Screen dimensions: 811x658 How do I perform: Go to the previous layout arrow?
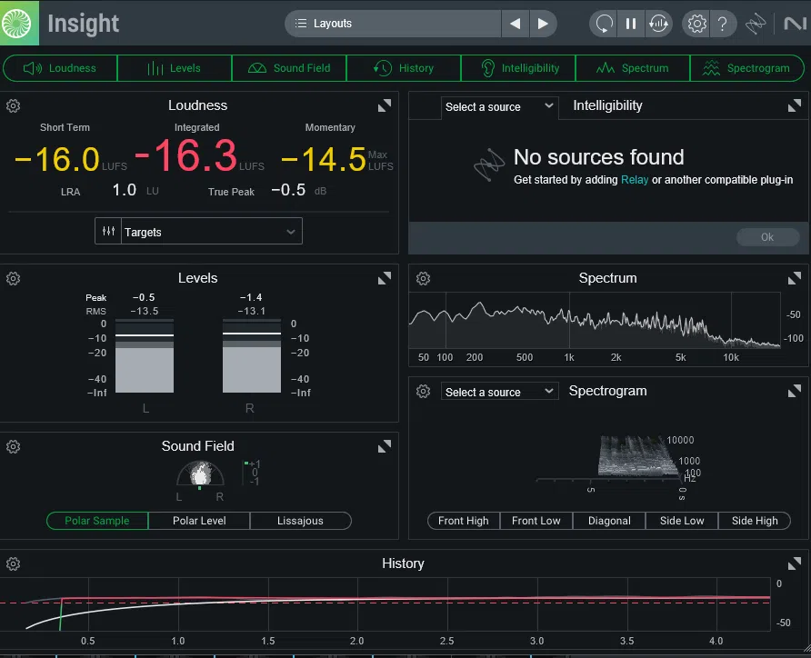516,24
